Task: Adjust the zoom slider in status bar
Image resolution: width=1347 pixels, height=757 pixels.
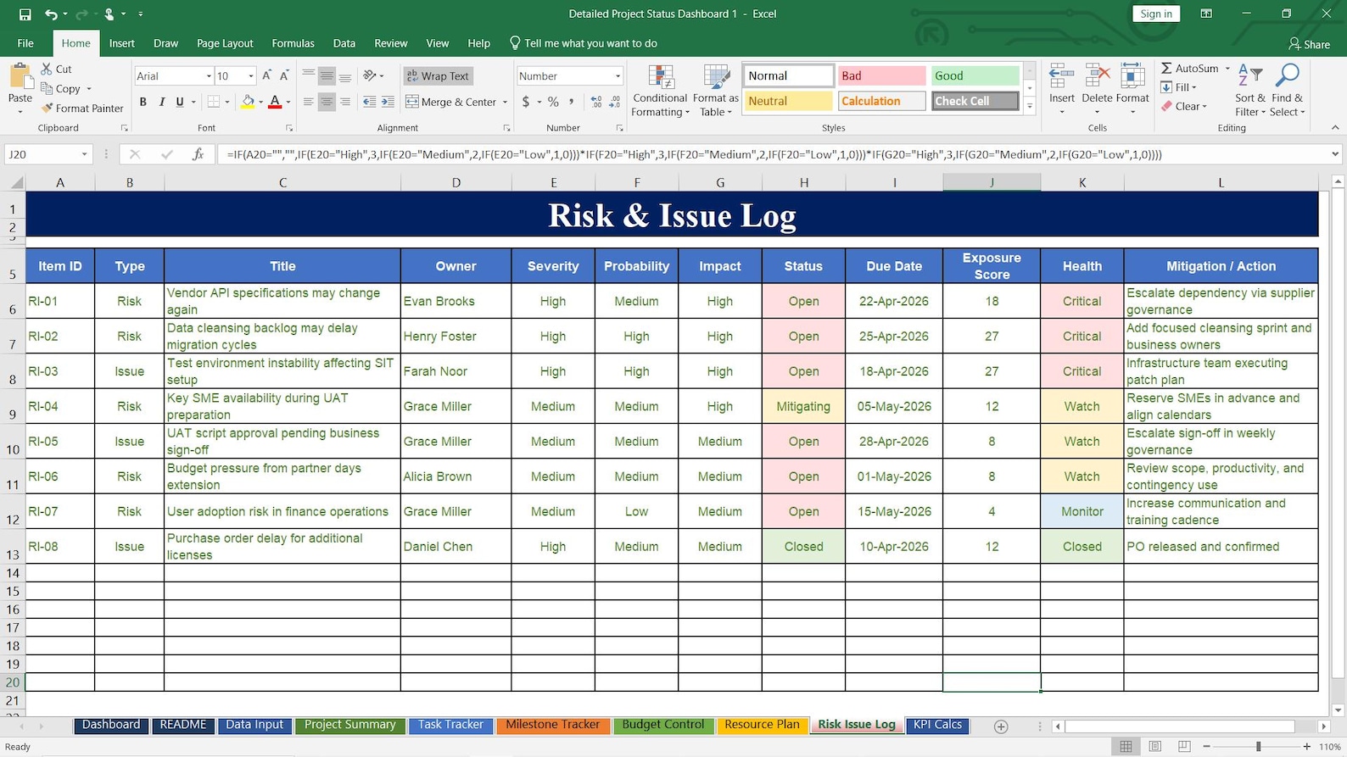Action: [1258, 747]
